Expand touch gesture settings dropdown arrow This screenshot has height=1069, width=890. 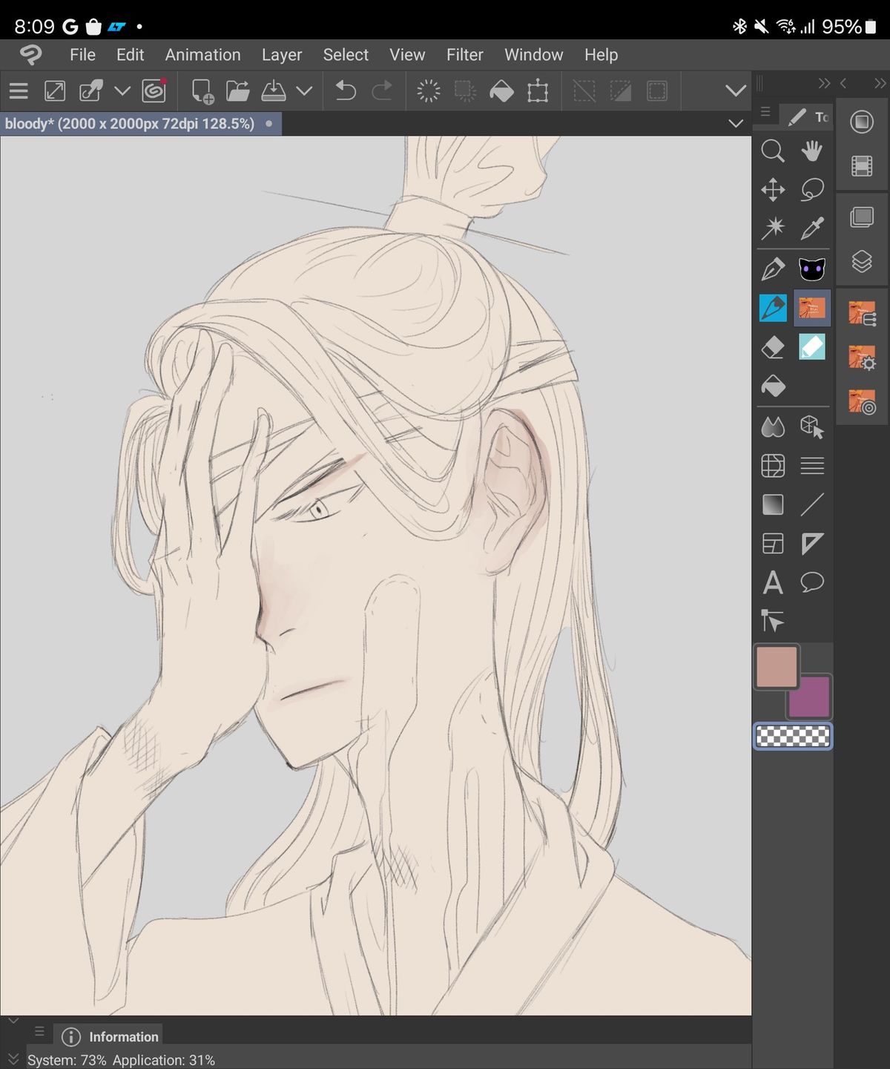pyautogui.click(x=122, y=91)
